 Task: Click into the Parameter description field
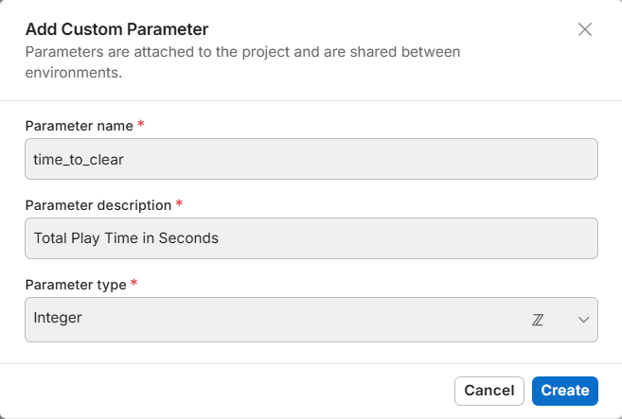pyautogui.click(x=311, y=238)
